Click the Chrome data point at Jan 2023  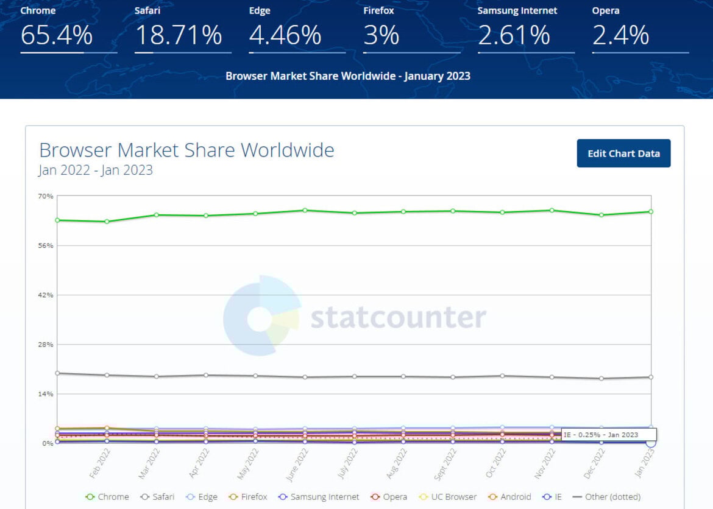(651, 212)
